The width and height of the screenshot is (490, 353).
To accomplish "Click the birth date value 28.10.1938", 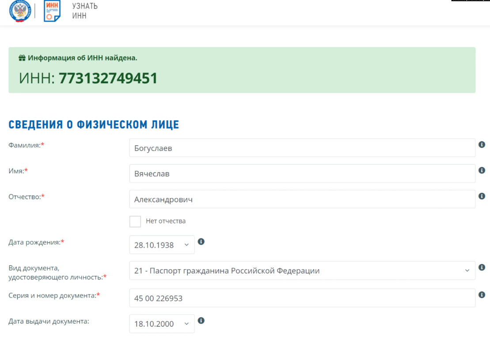I will (154, 245).
